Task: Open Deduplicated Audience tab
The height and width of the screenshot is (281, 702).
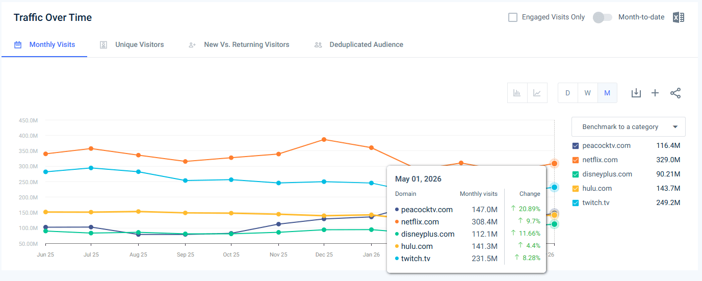Action: tap(366, 45)
